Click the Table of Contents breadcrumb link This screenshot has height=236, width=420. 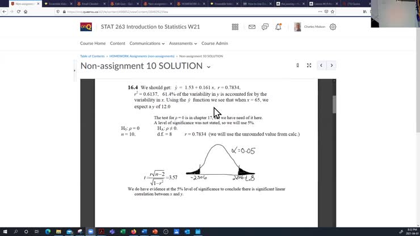coord(92,56)
